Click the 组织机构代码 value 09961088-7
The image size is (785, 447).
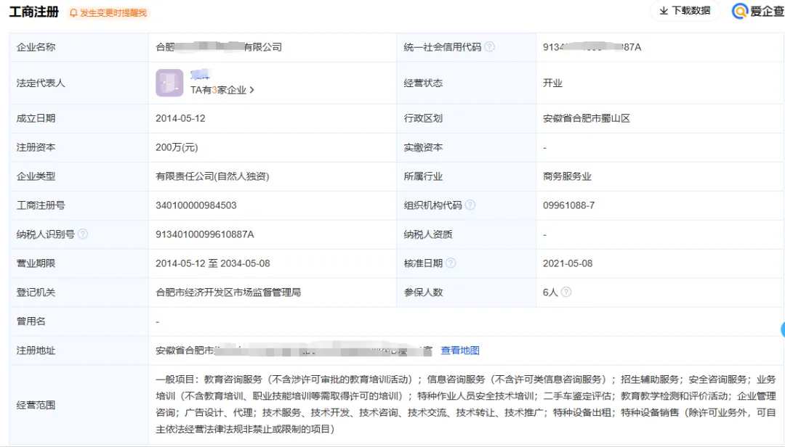568,205
